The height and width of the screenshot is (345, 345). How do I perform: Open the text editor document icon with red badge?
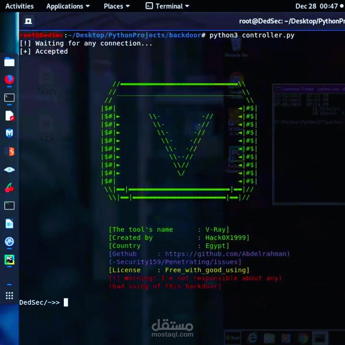click(9, 116)
